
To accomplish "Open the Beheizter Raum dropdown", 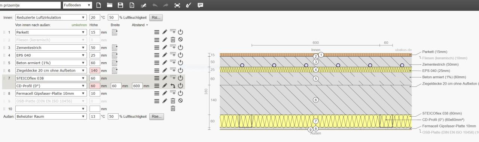I will coord(51,116).
